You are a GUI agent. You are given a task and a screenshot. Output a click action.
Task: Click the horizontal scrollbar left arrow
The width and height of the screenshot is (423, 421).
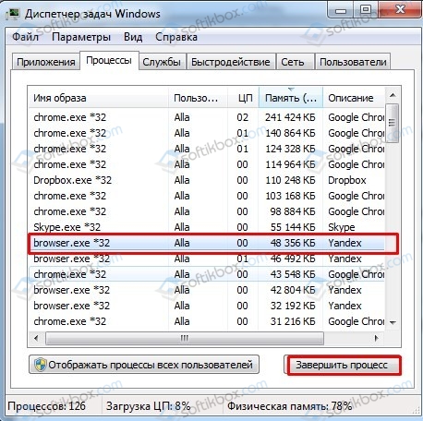pyautogui.click(x=37, y=338)
